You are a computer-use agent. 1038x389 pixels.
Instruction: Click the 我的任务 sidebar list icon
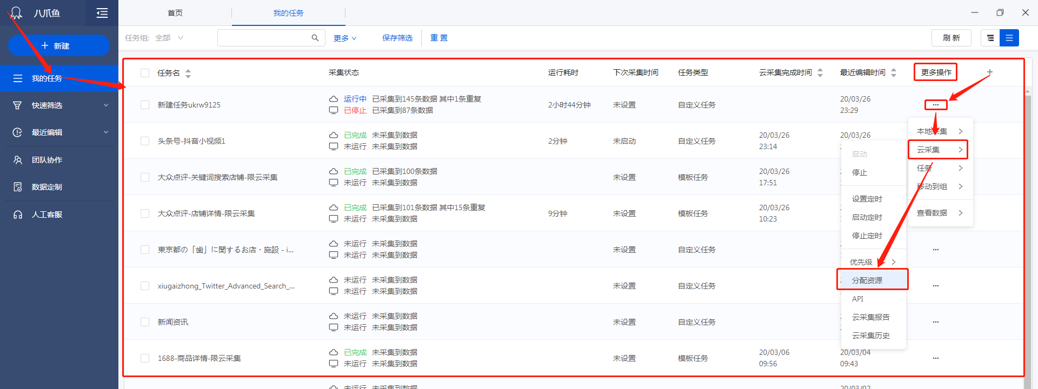(x=18, y=78)
